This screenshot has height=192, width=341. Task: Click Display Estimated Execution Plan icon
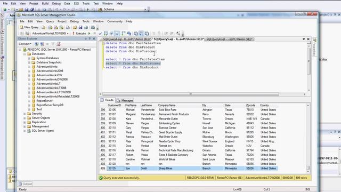(x=106, y=34)
